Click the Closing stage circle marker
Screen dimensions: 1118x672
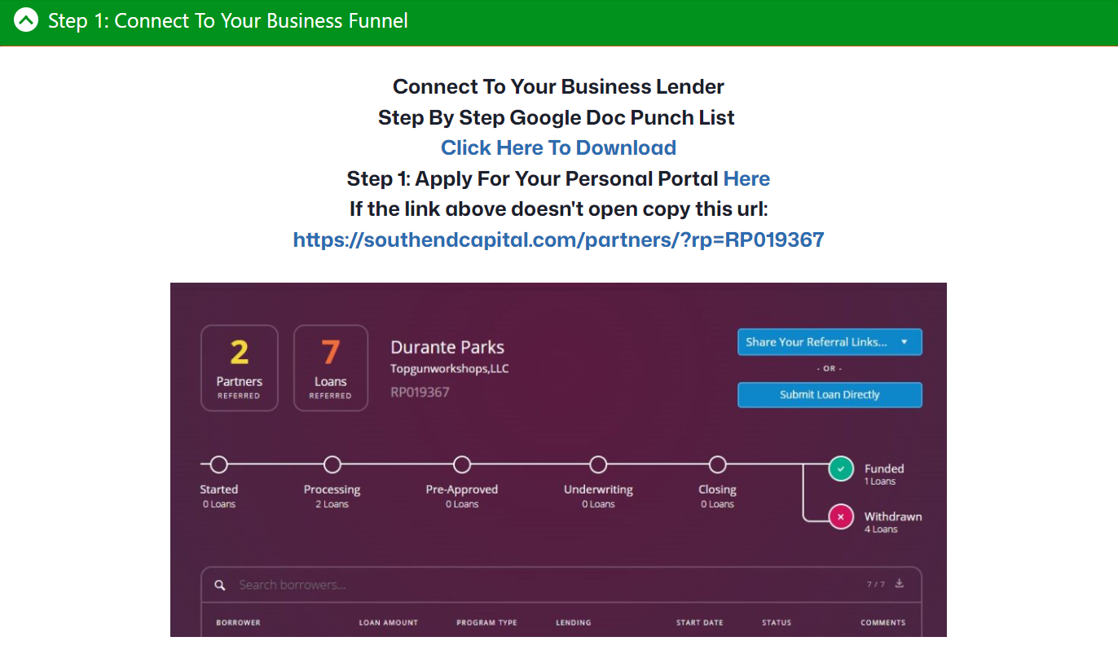point(717,464)
